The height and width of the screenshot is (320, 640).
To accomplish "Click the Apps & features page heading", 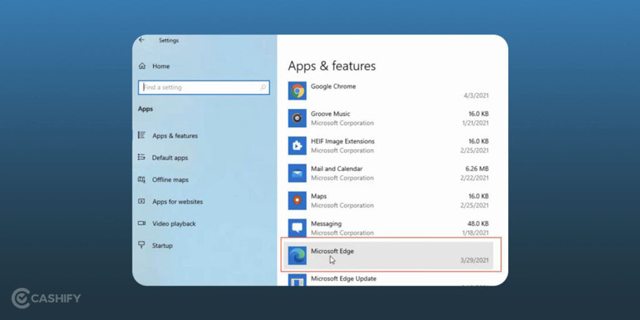I will click(332, 66).
